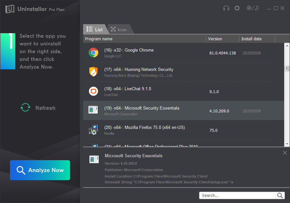Viewport: 290px width, 203px height.
Task: Click the details panel Security Essentials icon
Action: 94,159
